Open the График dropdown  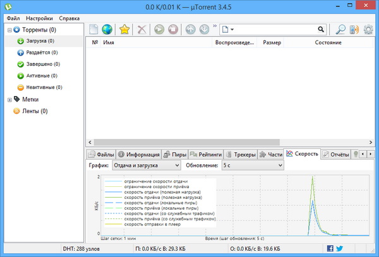click(x=146, y=165)
